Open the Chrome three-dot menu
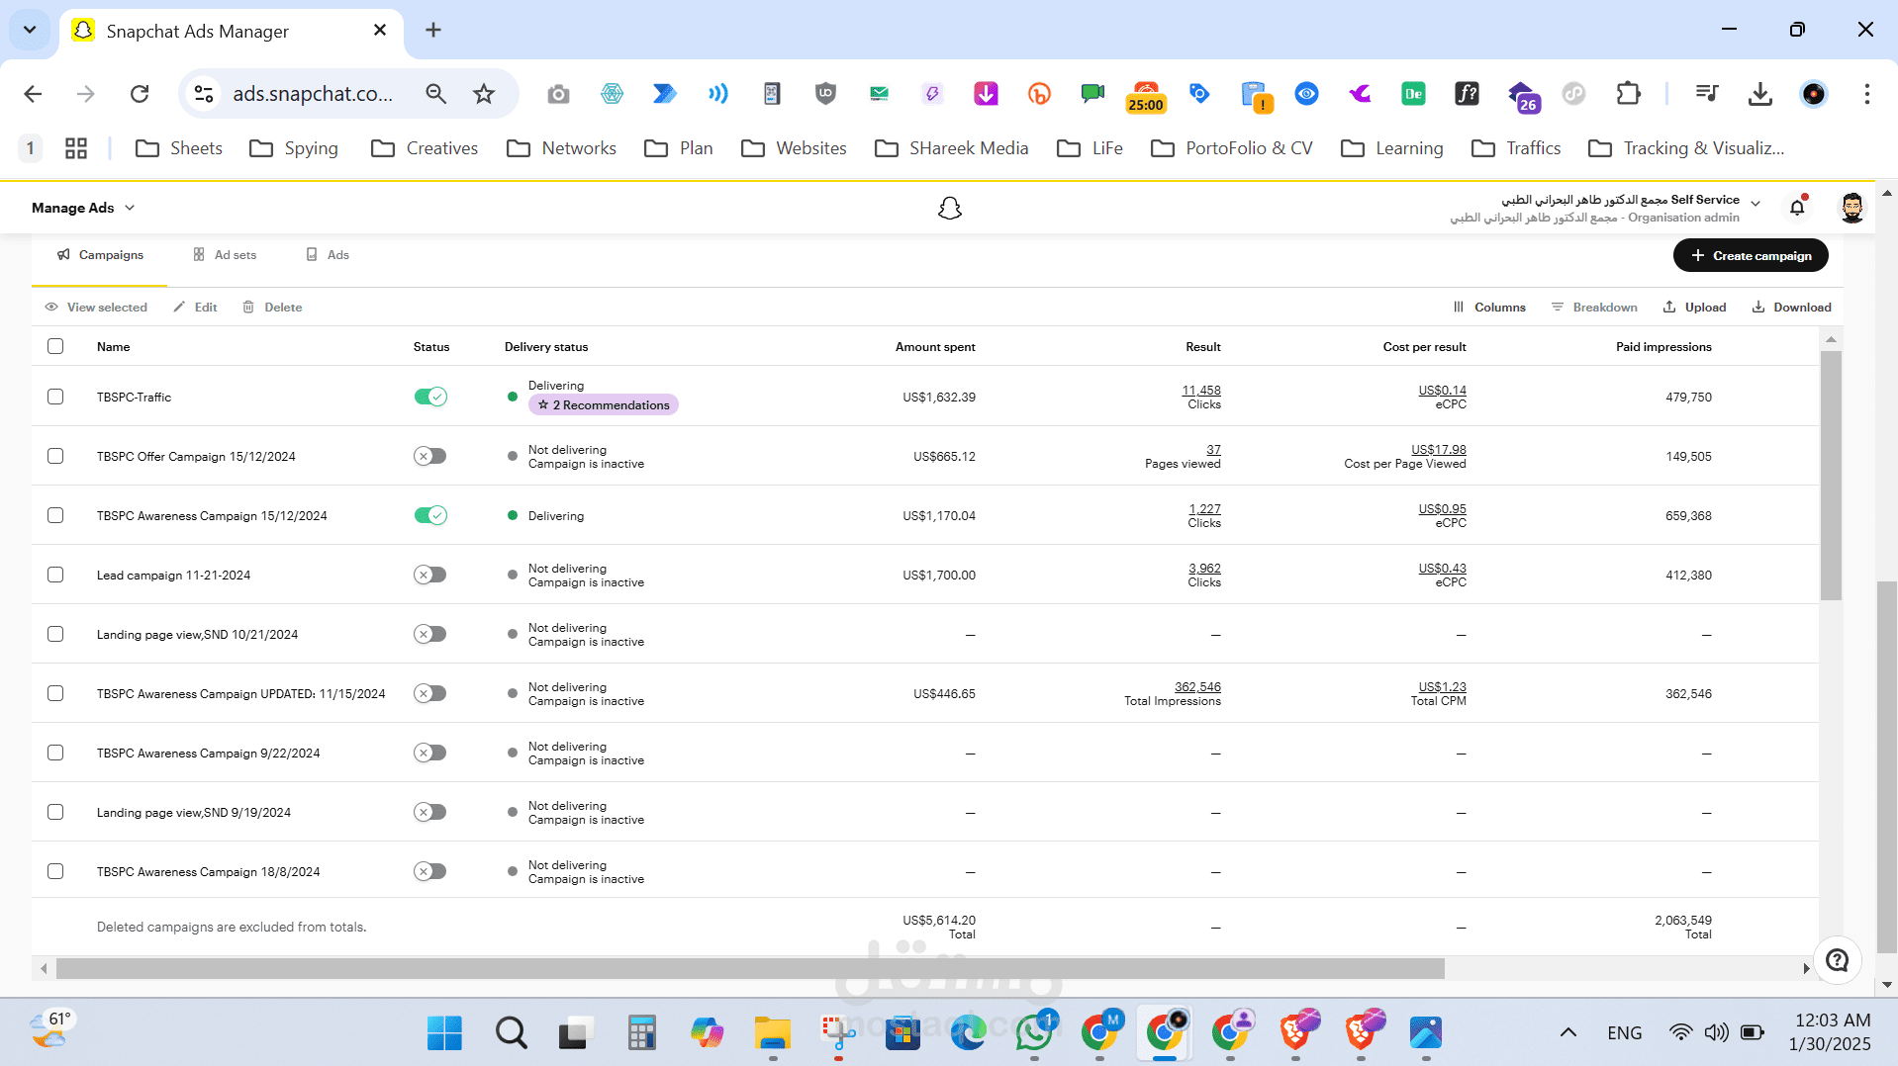 coord(1867,94)
